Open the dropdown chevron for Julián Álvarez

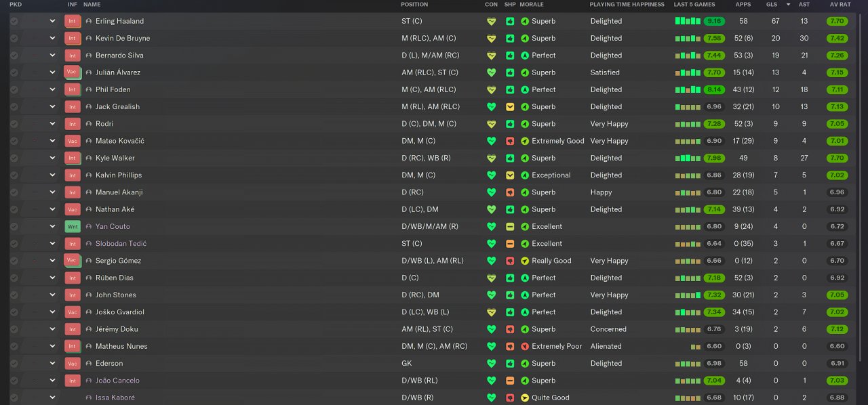pos(52,72)
